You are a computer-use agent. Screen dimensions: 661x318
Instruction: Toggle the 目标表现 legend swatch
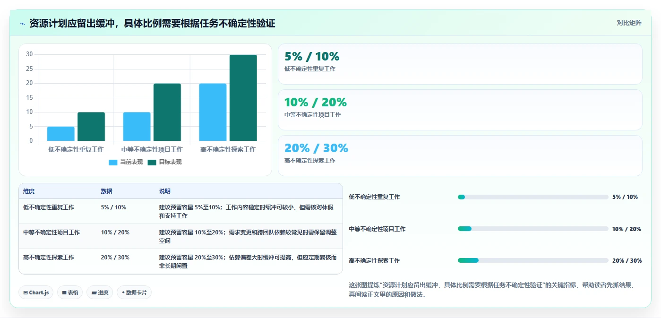point(152,162)
